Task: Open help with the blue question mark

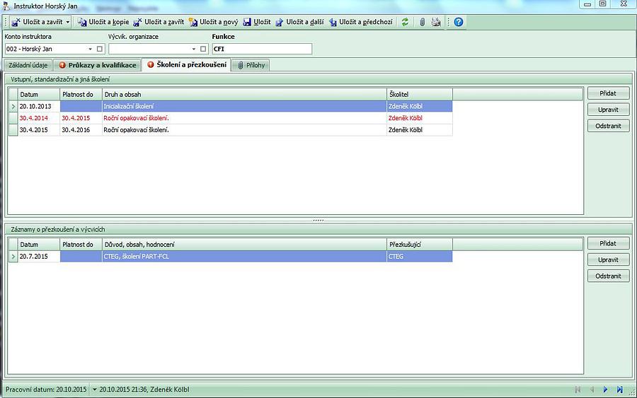Action: pos(459,22)
